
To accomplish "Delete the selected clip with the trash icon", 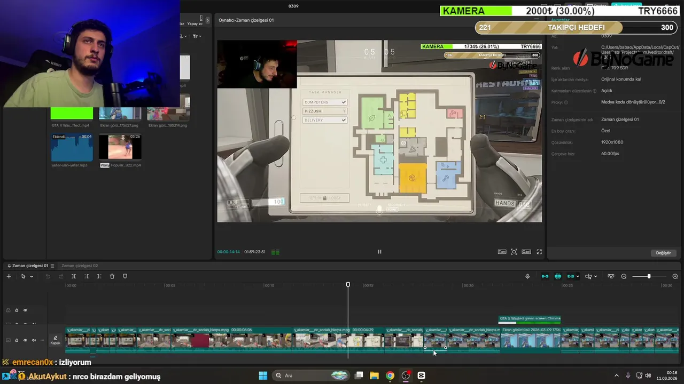I will click(x=112, y=276).
